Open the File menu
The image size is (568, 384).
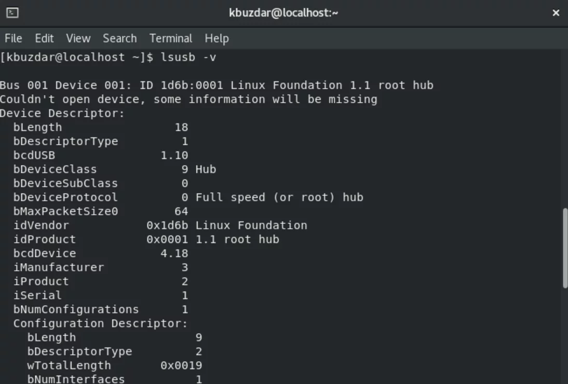(13, 38)
